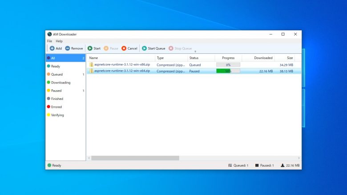Select aspnetcore-runtime-3.1.12-win-x86.zip row

[x=194, y=65]
